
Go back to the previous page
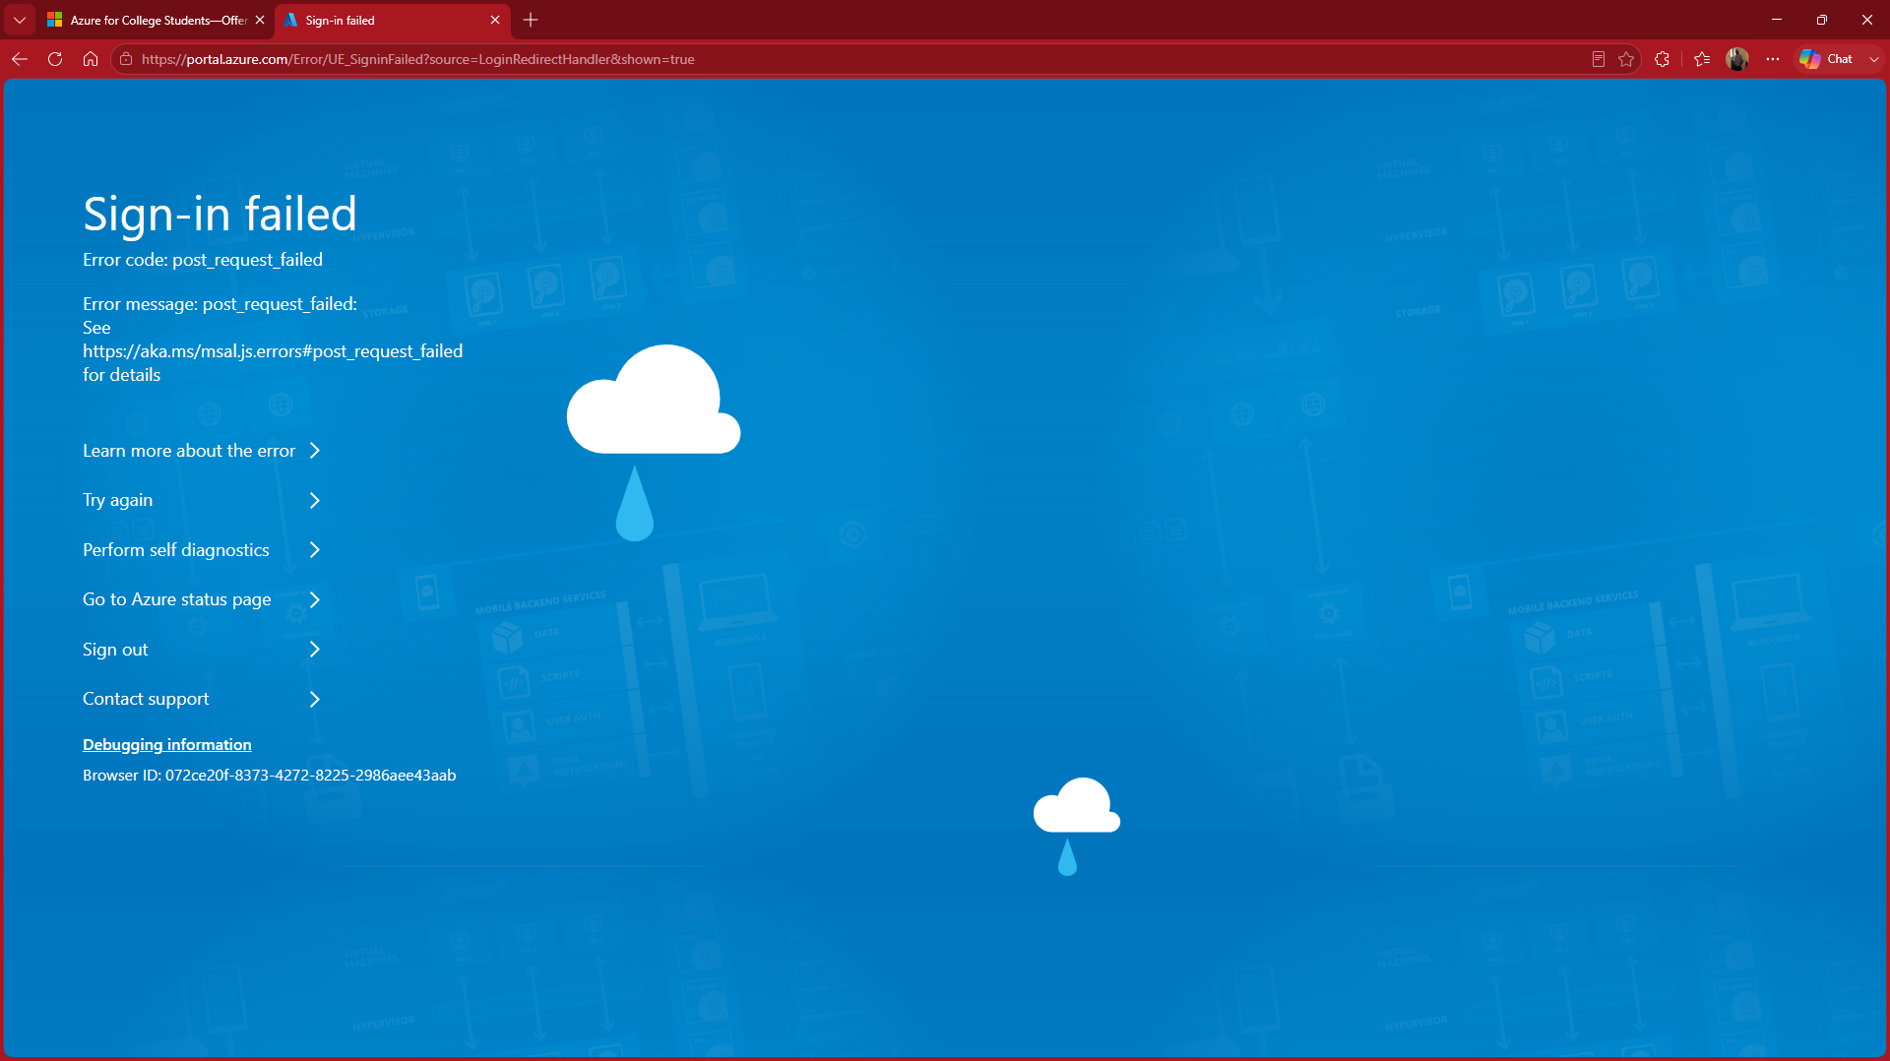(x=20, y=59)
